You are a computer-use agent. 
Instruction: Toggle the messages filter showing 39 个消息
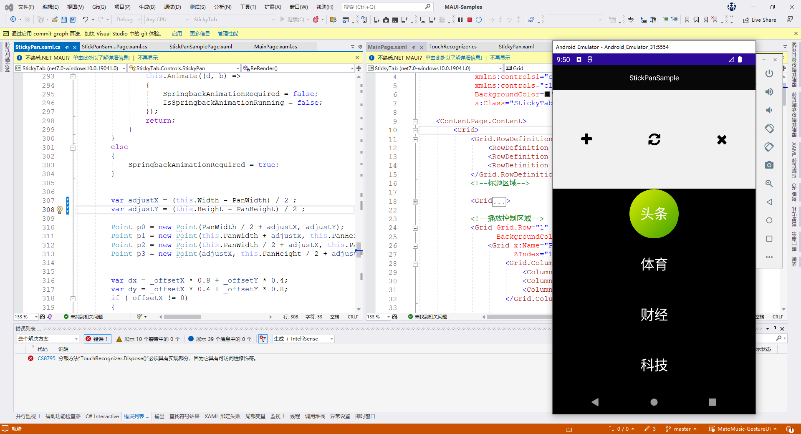coord(220,339)
